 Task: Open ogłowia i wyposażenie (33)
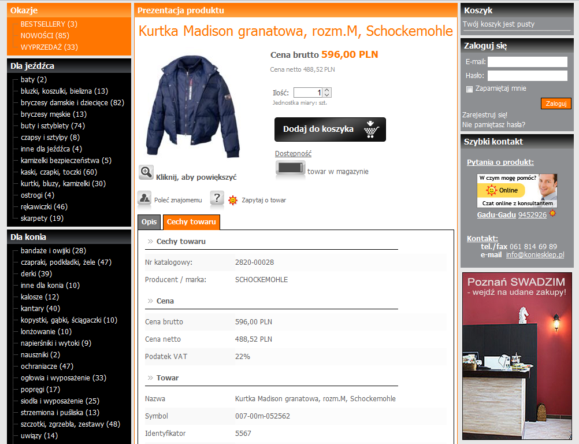click(x=64, y=378)
